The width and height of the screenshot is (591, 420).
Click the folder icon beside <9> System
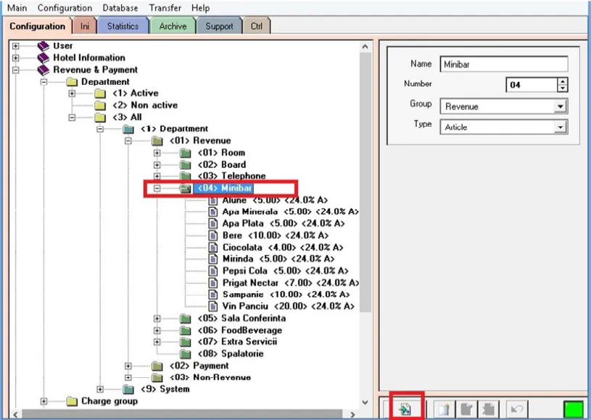pos(128,389)
